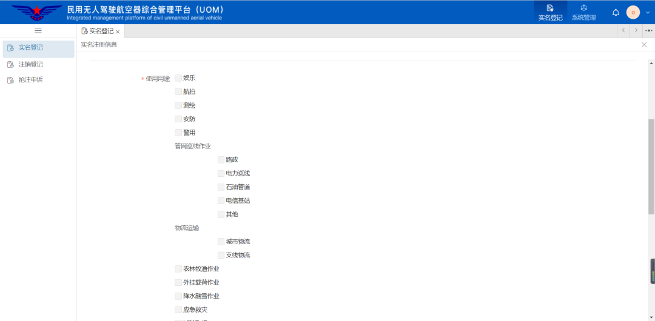This screenshot has width=655, height=321.
Task: Tick the 电力巡线 checkbox
Action: tap(221, 173)
